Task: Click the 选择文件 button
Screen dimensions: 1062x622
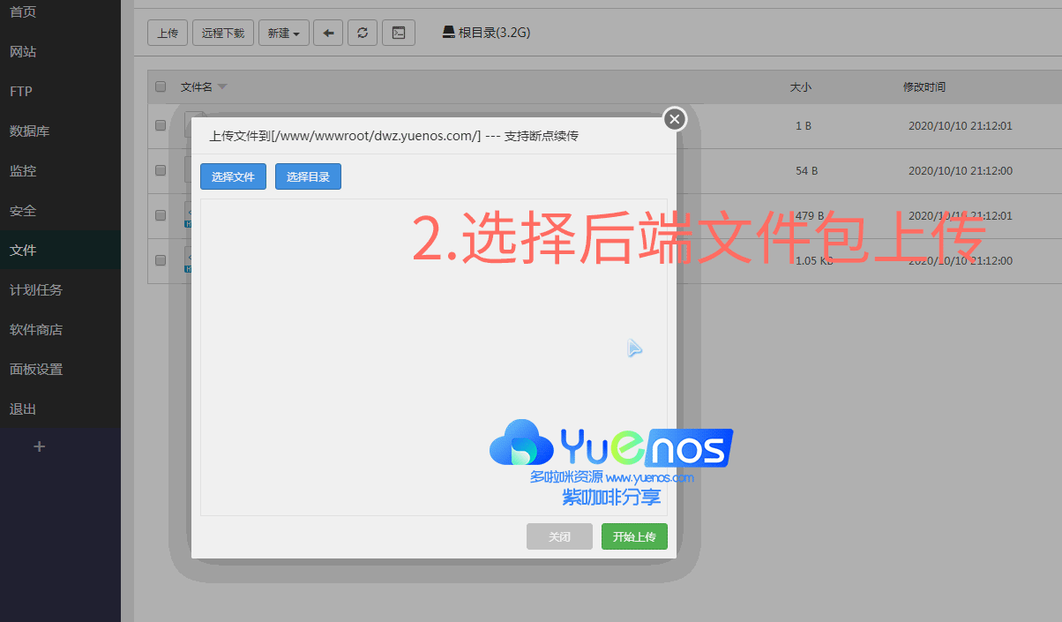Action: tap(233, 176)
